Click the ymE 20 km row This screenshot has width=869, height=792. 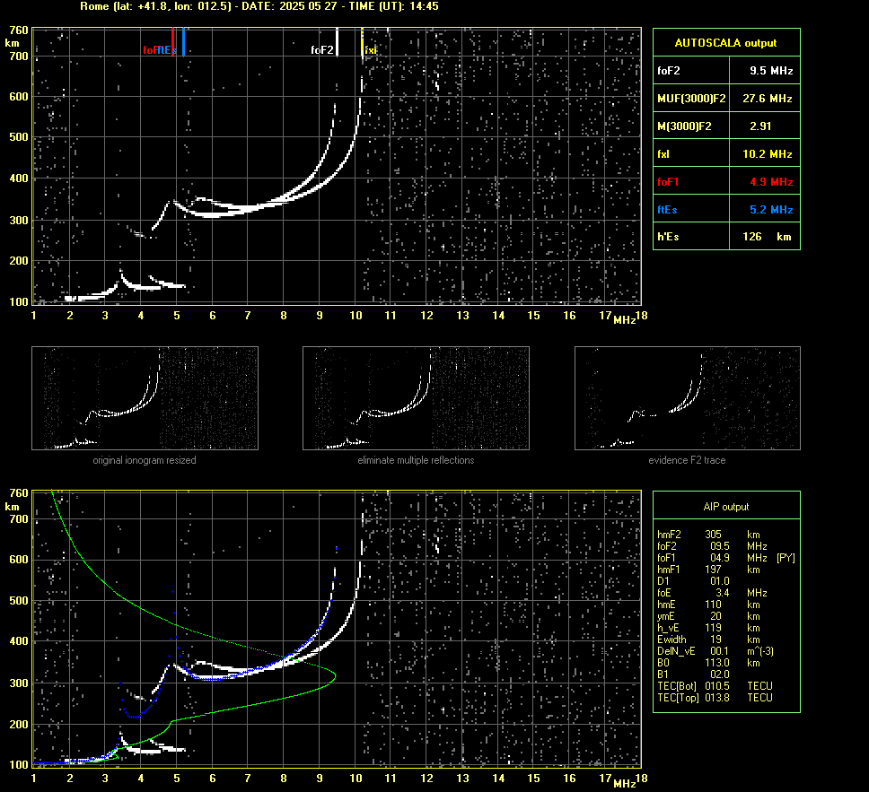708,616
